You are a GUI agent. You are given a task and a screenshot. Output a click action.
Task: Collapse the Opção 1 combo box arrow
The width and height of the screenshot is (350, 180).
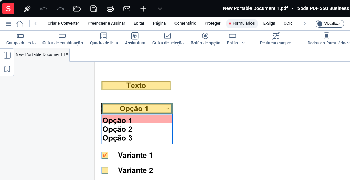(168, 109)
